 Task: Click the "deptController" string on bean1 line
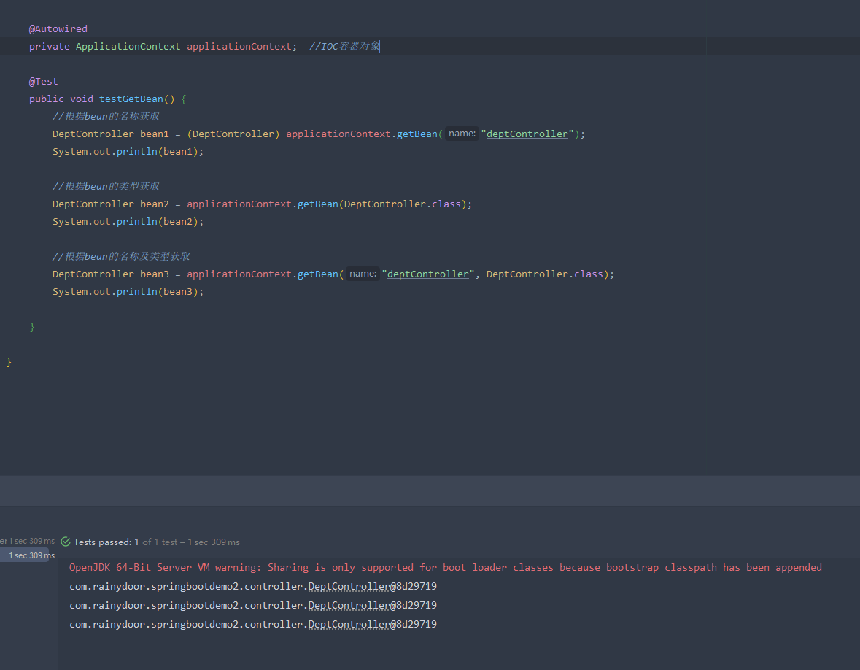(x=527, y=134)
